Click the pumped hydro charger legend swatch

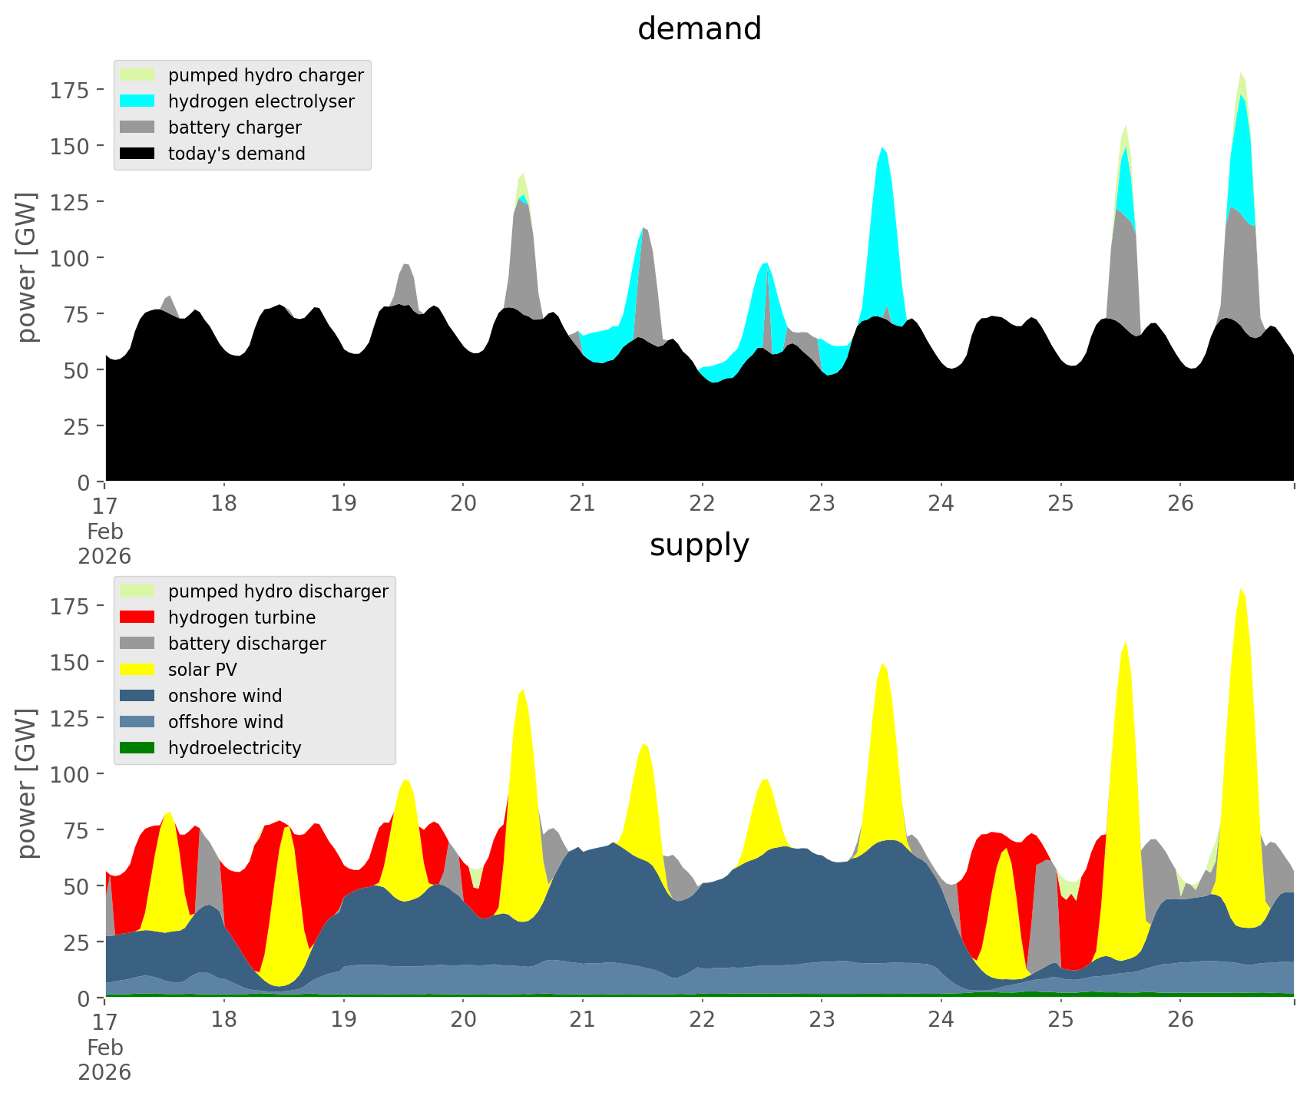pos(137,75)
